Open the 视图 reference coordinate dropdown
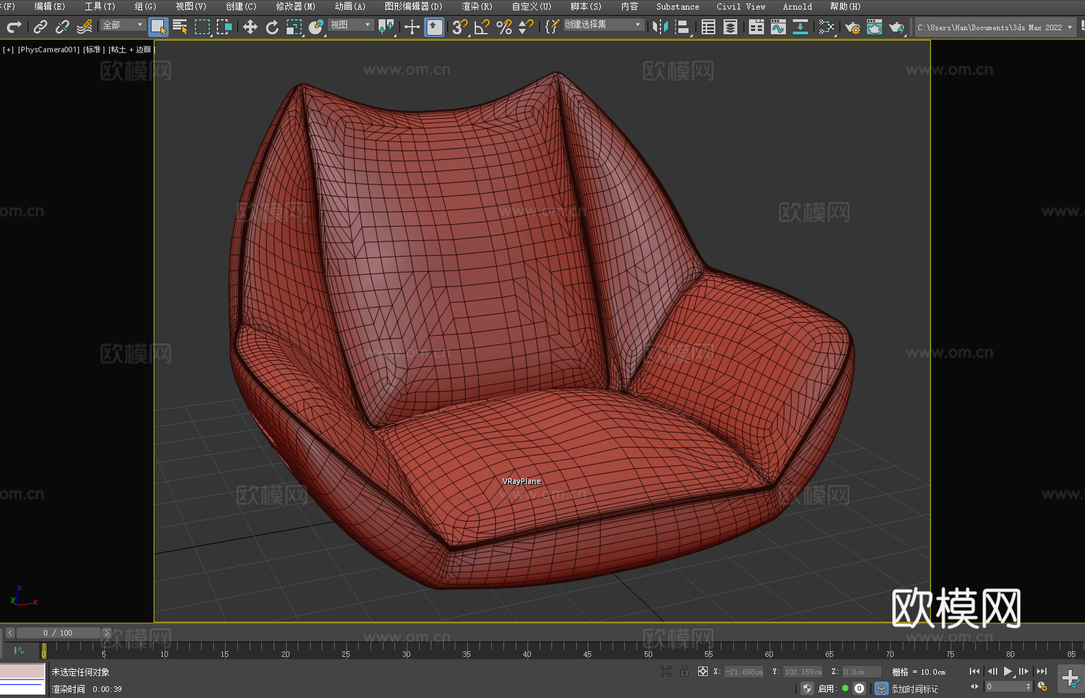 [350, 25]
